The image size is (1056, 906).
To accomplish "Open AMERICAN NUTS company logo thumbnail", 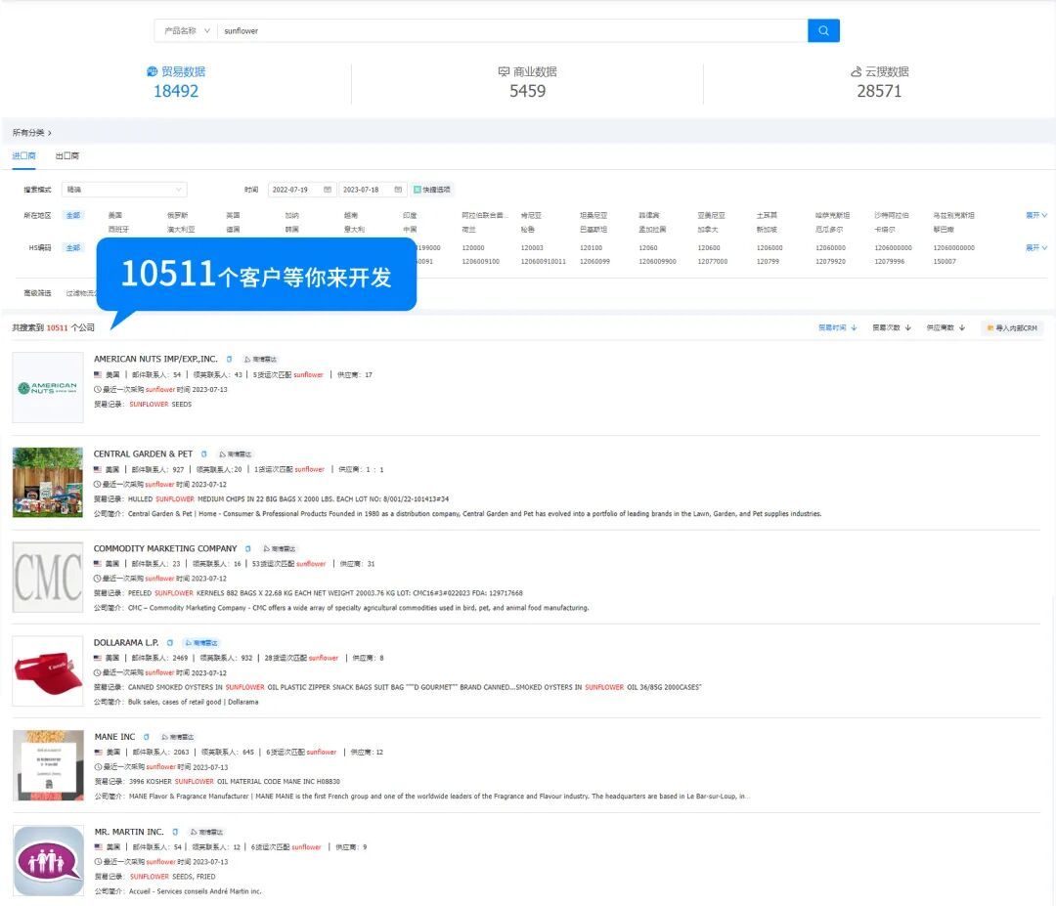I will pos(48,388).
